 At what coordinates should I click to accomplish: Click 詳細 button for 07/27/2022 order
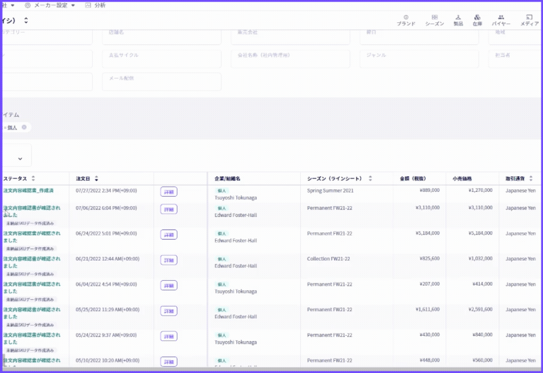[169, 192]
